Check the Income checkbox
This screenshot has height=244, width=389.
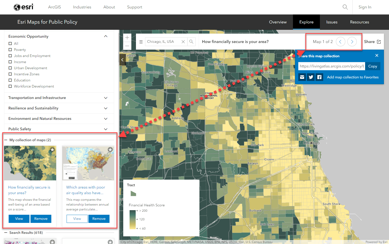click(x=10, y=62)
